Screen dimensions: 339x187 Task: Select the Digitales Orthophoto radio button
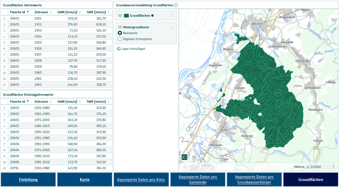point(120,39)
